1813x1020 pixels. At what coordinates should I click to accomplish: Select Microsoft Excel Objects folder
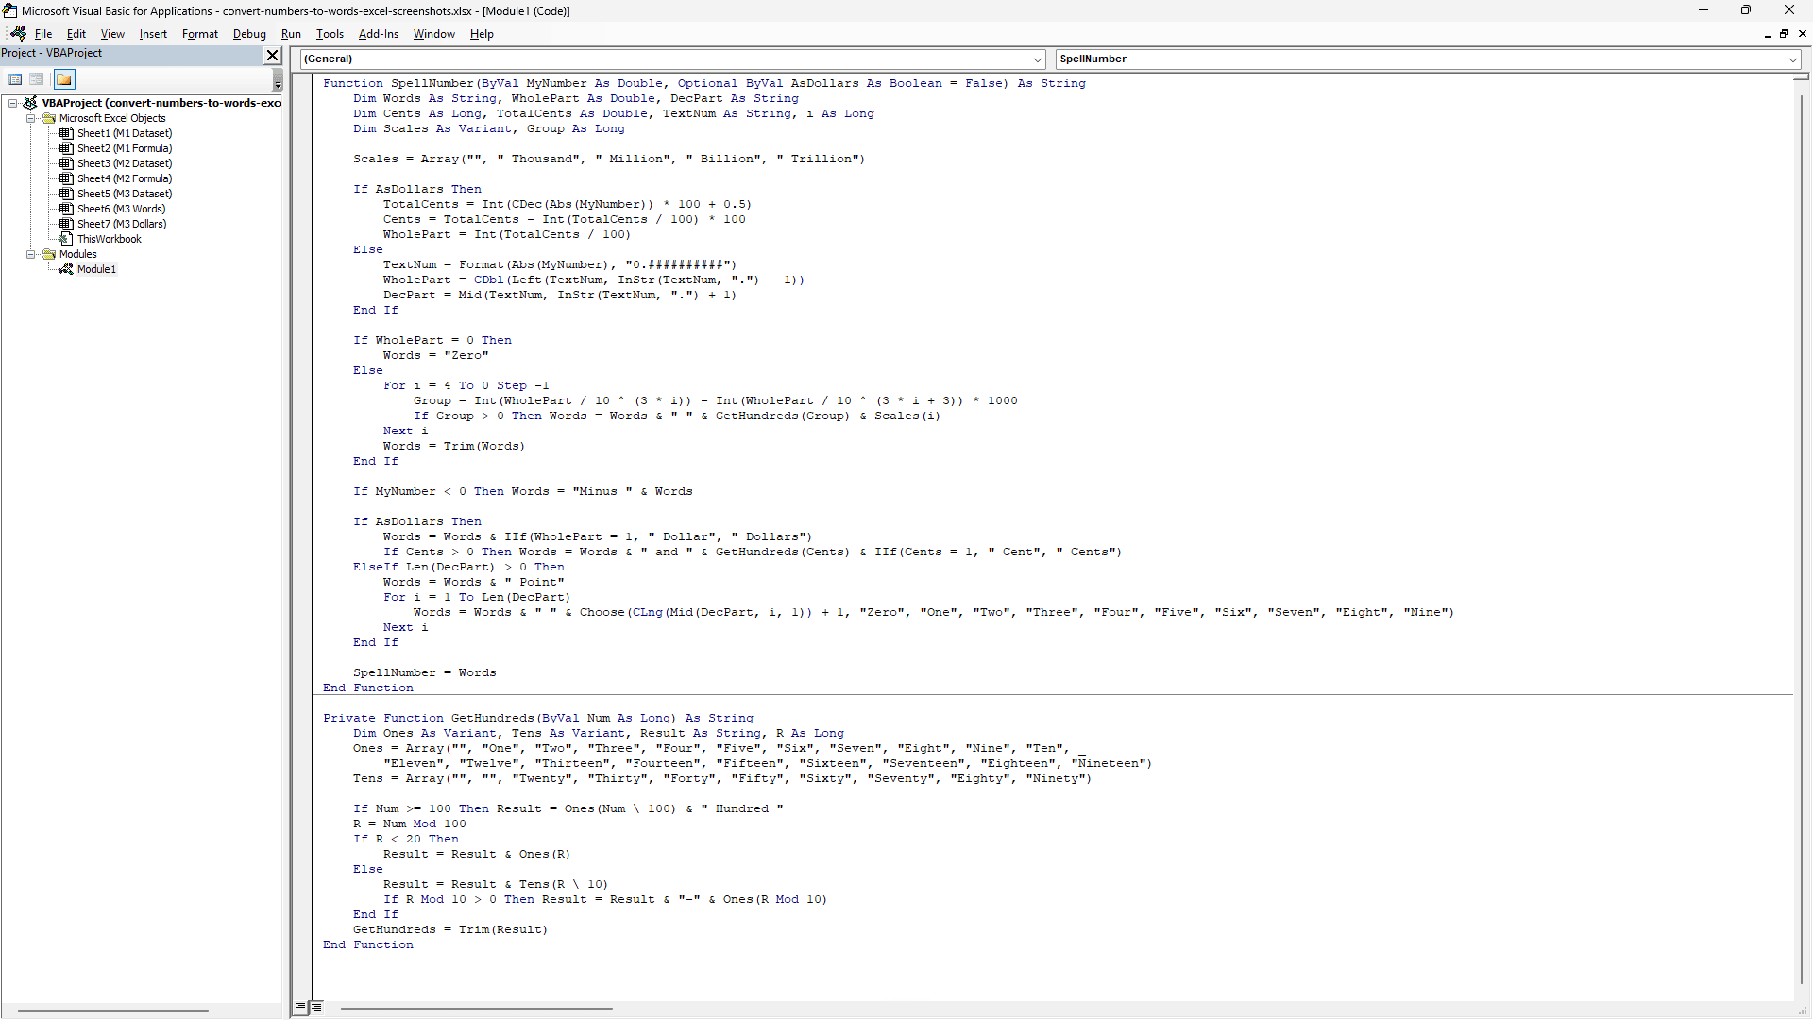tap(112, 118)
